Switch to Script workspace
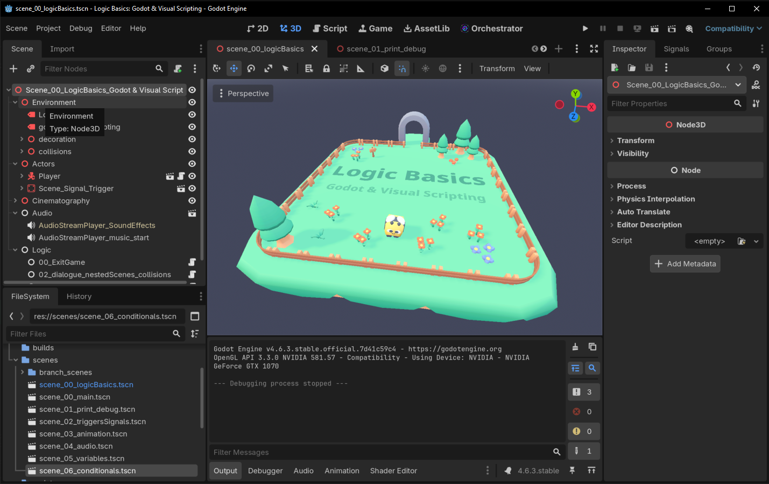769x484 pixels. 330,29
